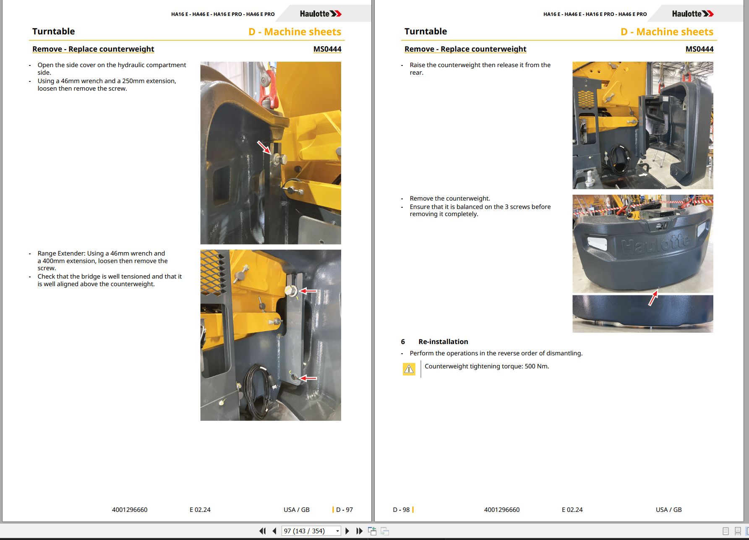
Task: Click the MS0444 code on the left page
Action: click(x=327, y=49)
